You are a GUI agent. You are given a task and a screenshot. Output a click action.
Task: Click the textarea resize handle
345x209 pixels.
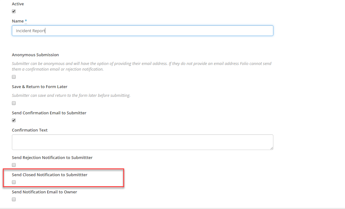click(x=271, y=148)
